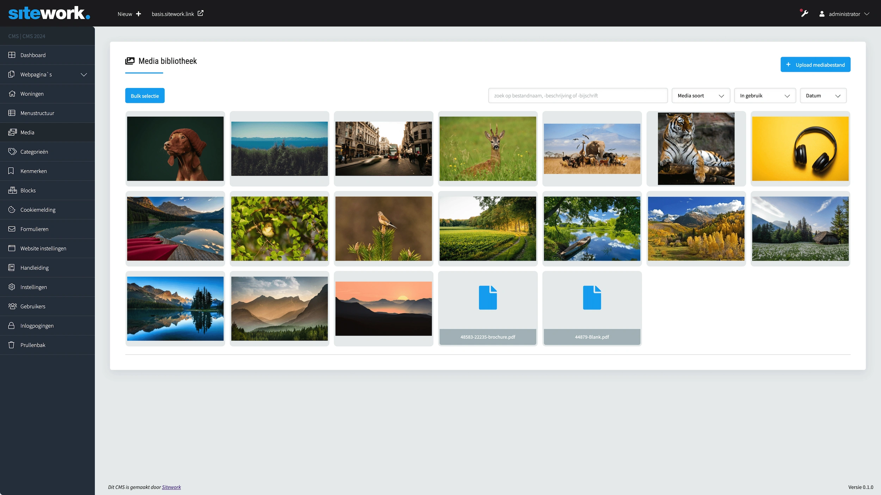Click the Categorieën tag icon
The height and width of the screenshot is (495, 881).
12,151
